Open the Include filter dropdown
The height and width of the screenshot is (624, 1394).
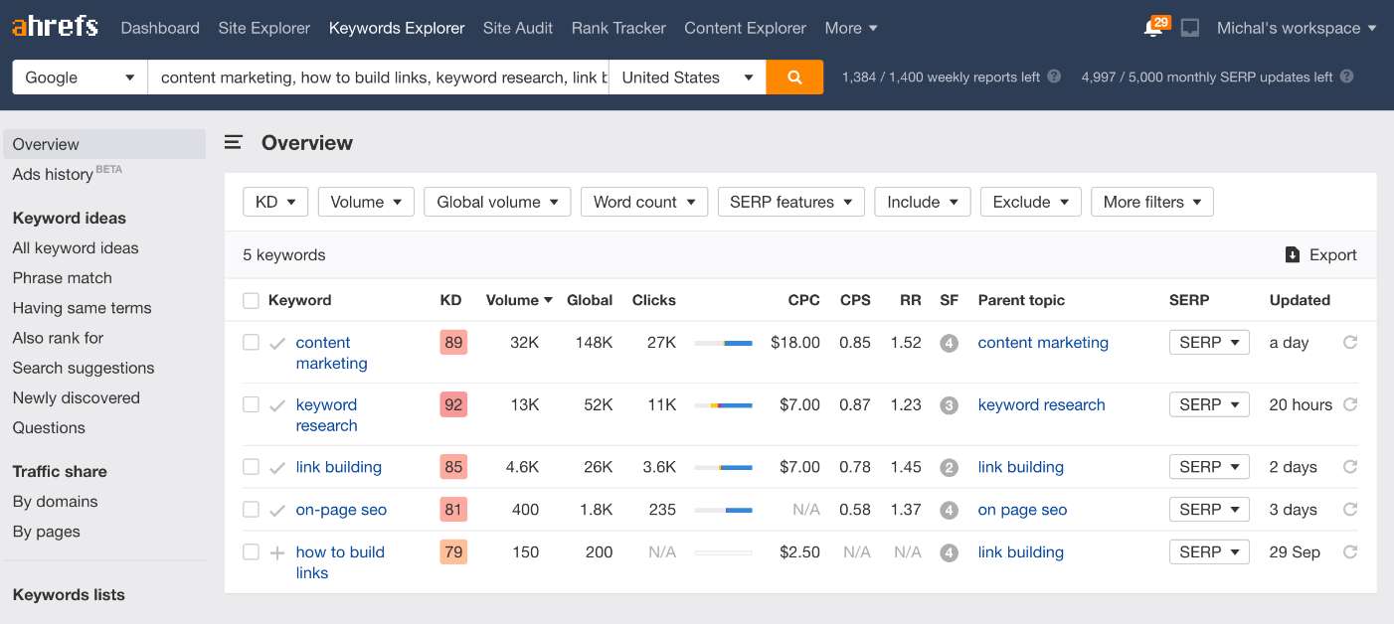923,202
